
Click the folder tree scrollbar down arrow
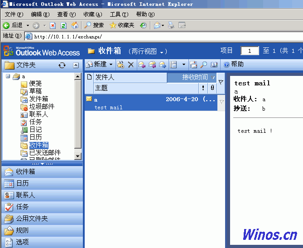coord(77,156)
